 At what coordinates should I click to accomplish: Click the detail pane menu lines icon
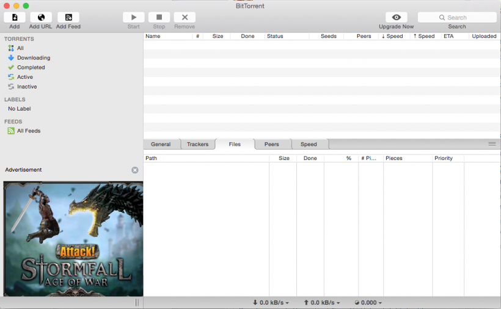492,144
